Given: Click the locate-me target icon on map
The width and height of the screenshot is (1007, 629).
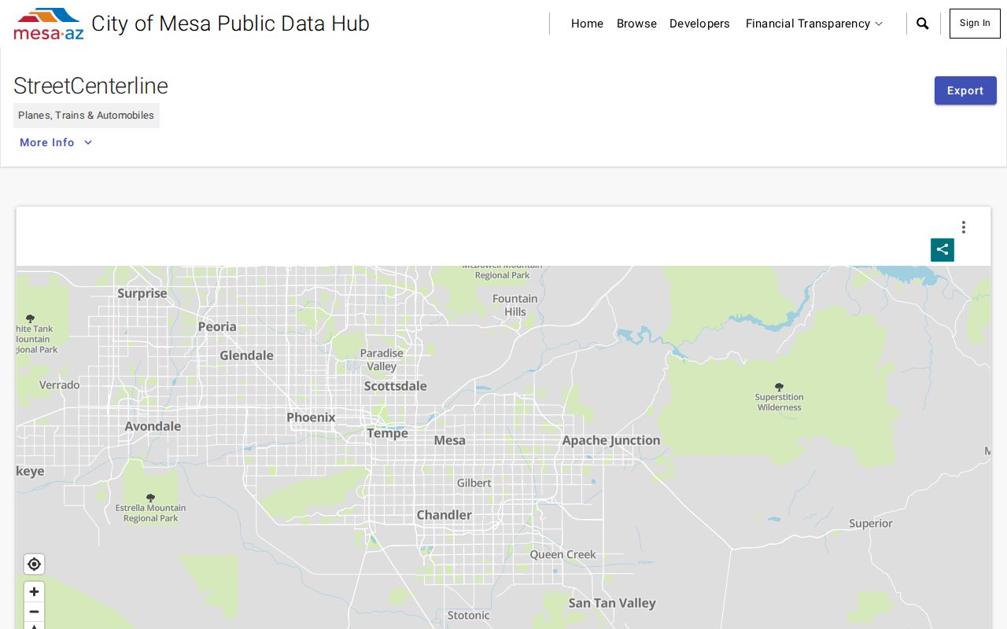Looking at the screenshot, I should click(34, 565).
